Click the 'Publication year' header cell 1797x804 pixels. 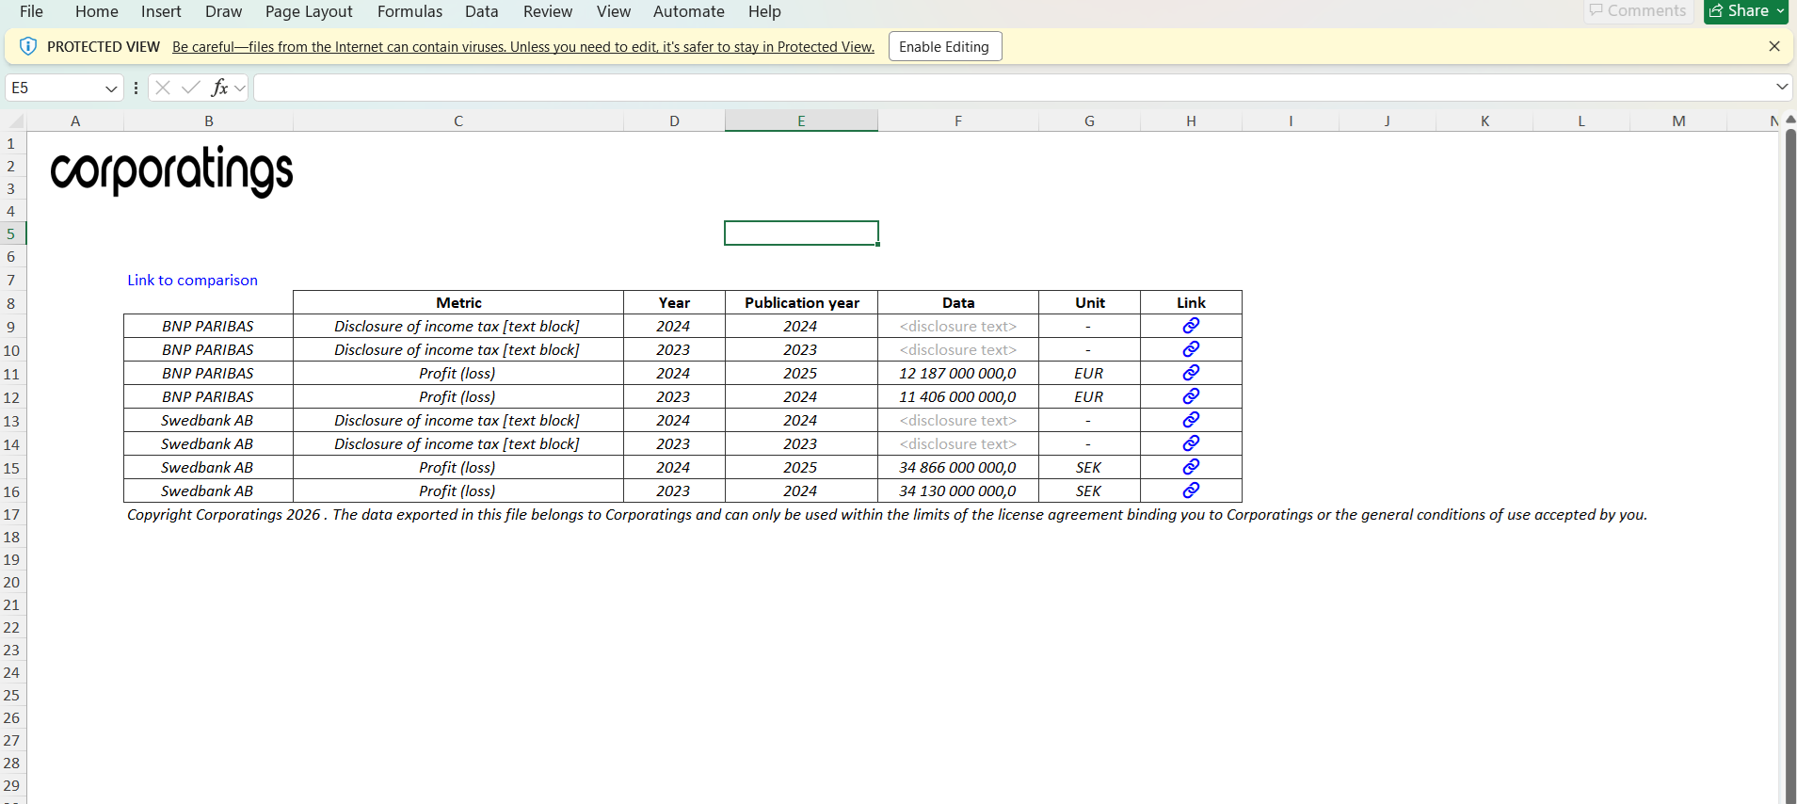[x=801, y=302]
